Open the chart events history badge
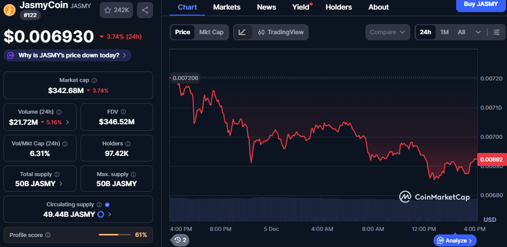This screenshot has height=247, width=507. pos(180,240)
